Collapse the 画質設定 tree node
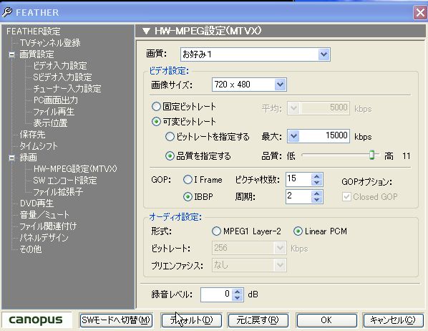Viewport: 428px width, 331px height. pyautogui.click(x=11, y=54)
